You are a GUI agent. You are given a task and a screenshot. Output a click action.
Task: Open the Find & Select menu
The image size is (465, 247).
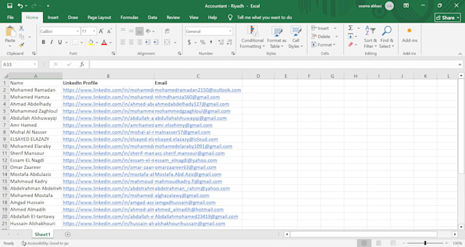pyautogui.click(x=386, y=37)
